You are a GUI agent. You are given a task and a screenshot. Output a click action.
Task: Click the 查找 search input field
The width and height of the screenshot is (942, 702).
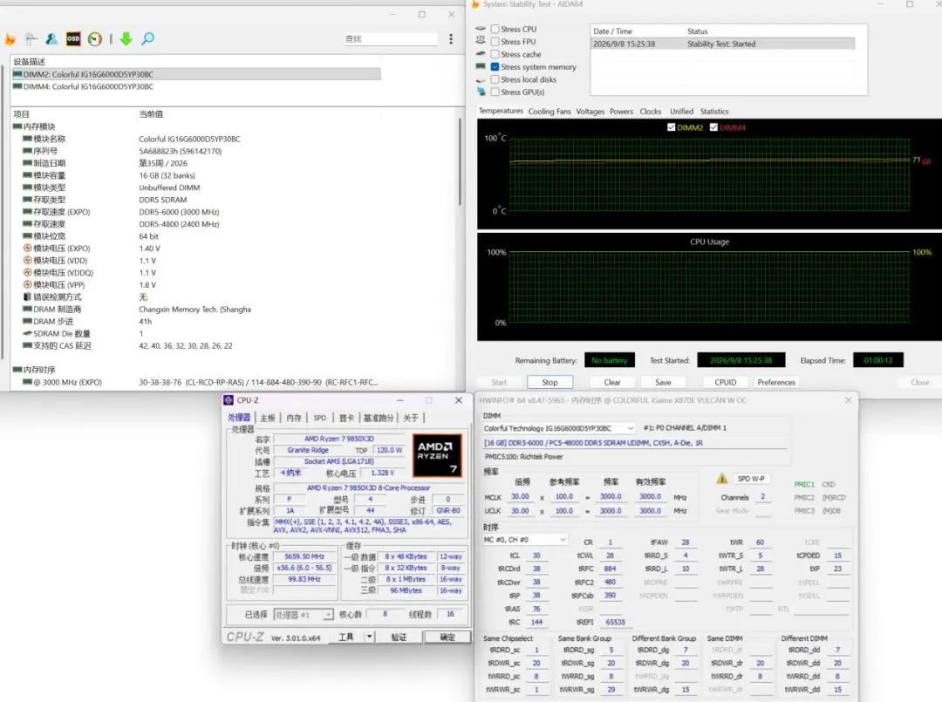tap(391, 39)
